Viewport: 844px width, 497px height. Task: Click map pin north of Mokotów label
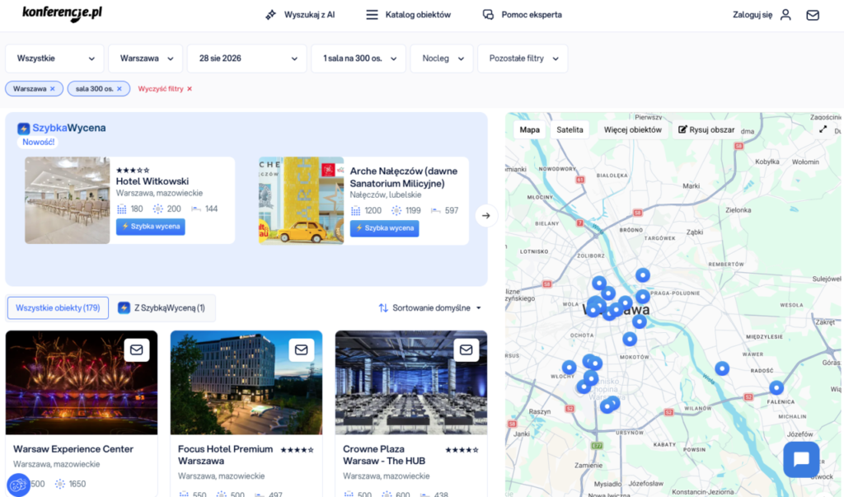[x=630, y=340]
